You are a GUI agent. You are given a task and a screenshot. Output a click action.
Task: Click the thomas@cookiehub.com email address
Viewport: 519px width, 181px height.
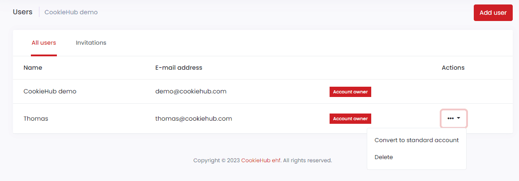coord(193,118)
